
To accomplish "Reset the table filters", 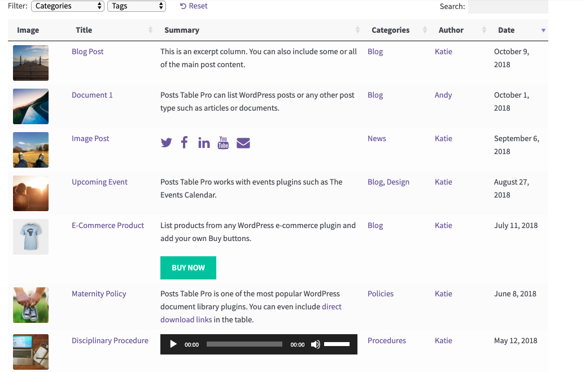I will [x=194, y=6].
